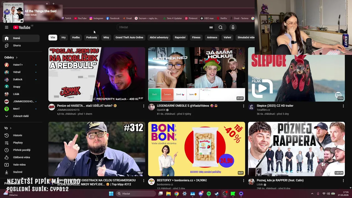Screen dimensions: 352x198
Task: Show hidden system tray icons
Action: point(312,194)
